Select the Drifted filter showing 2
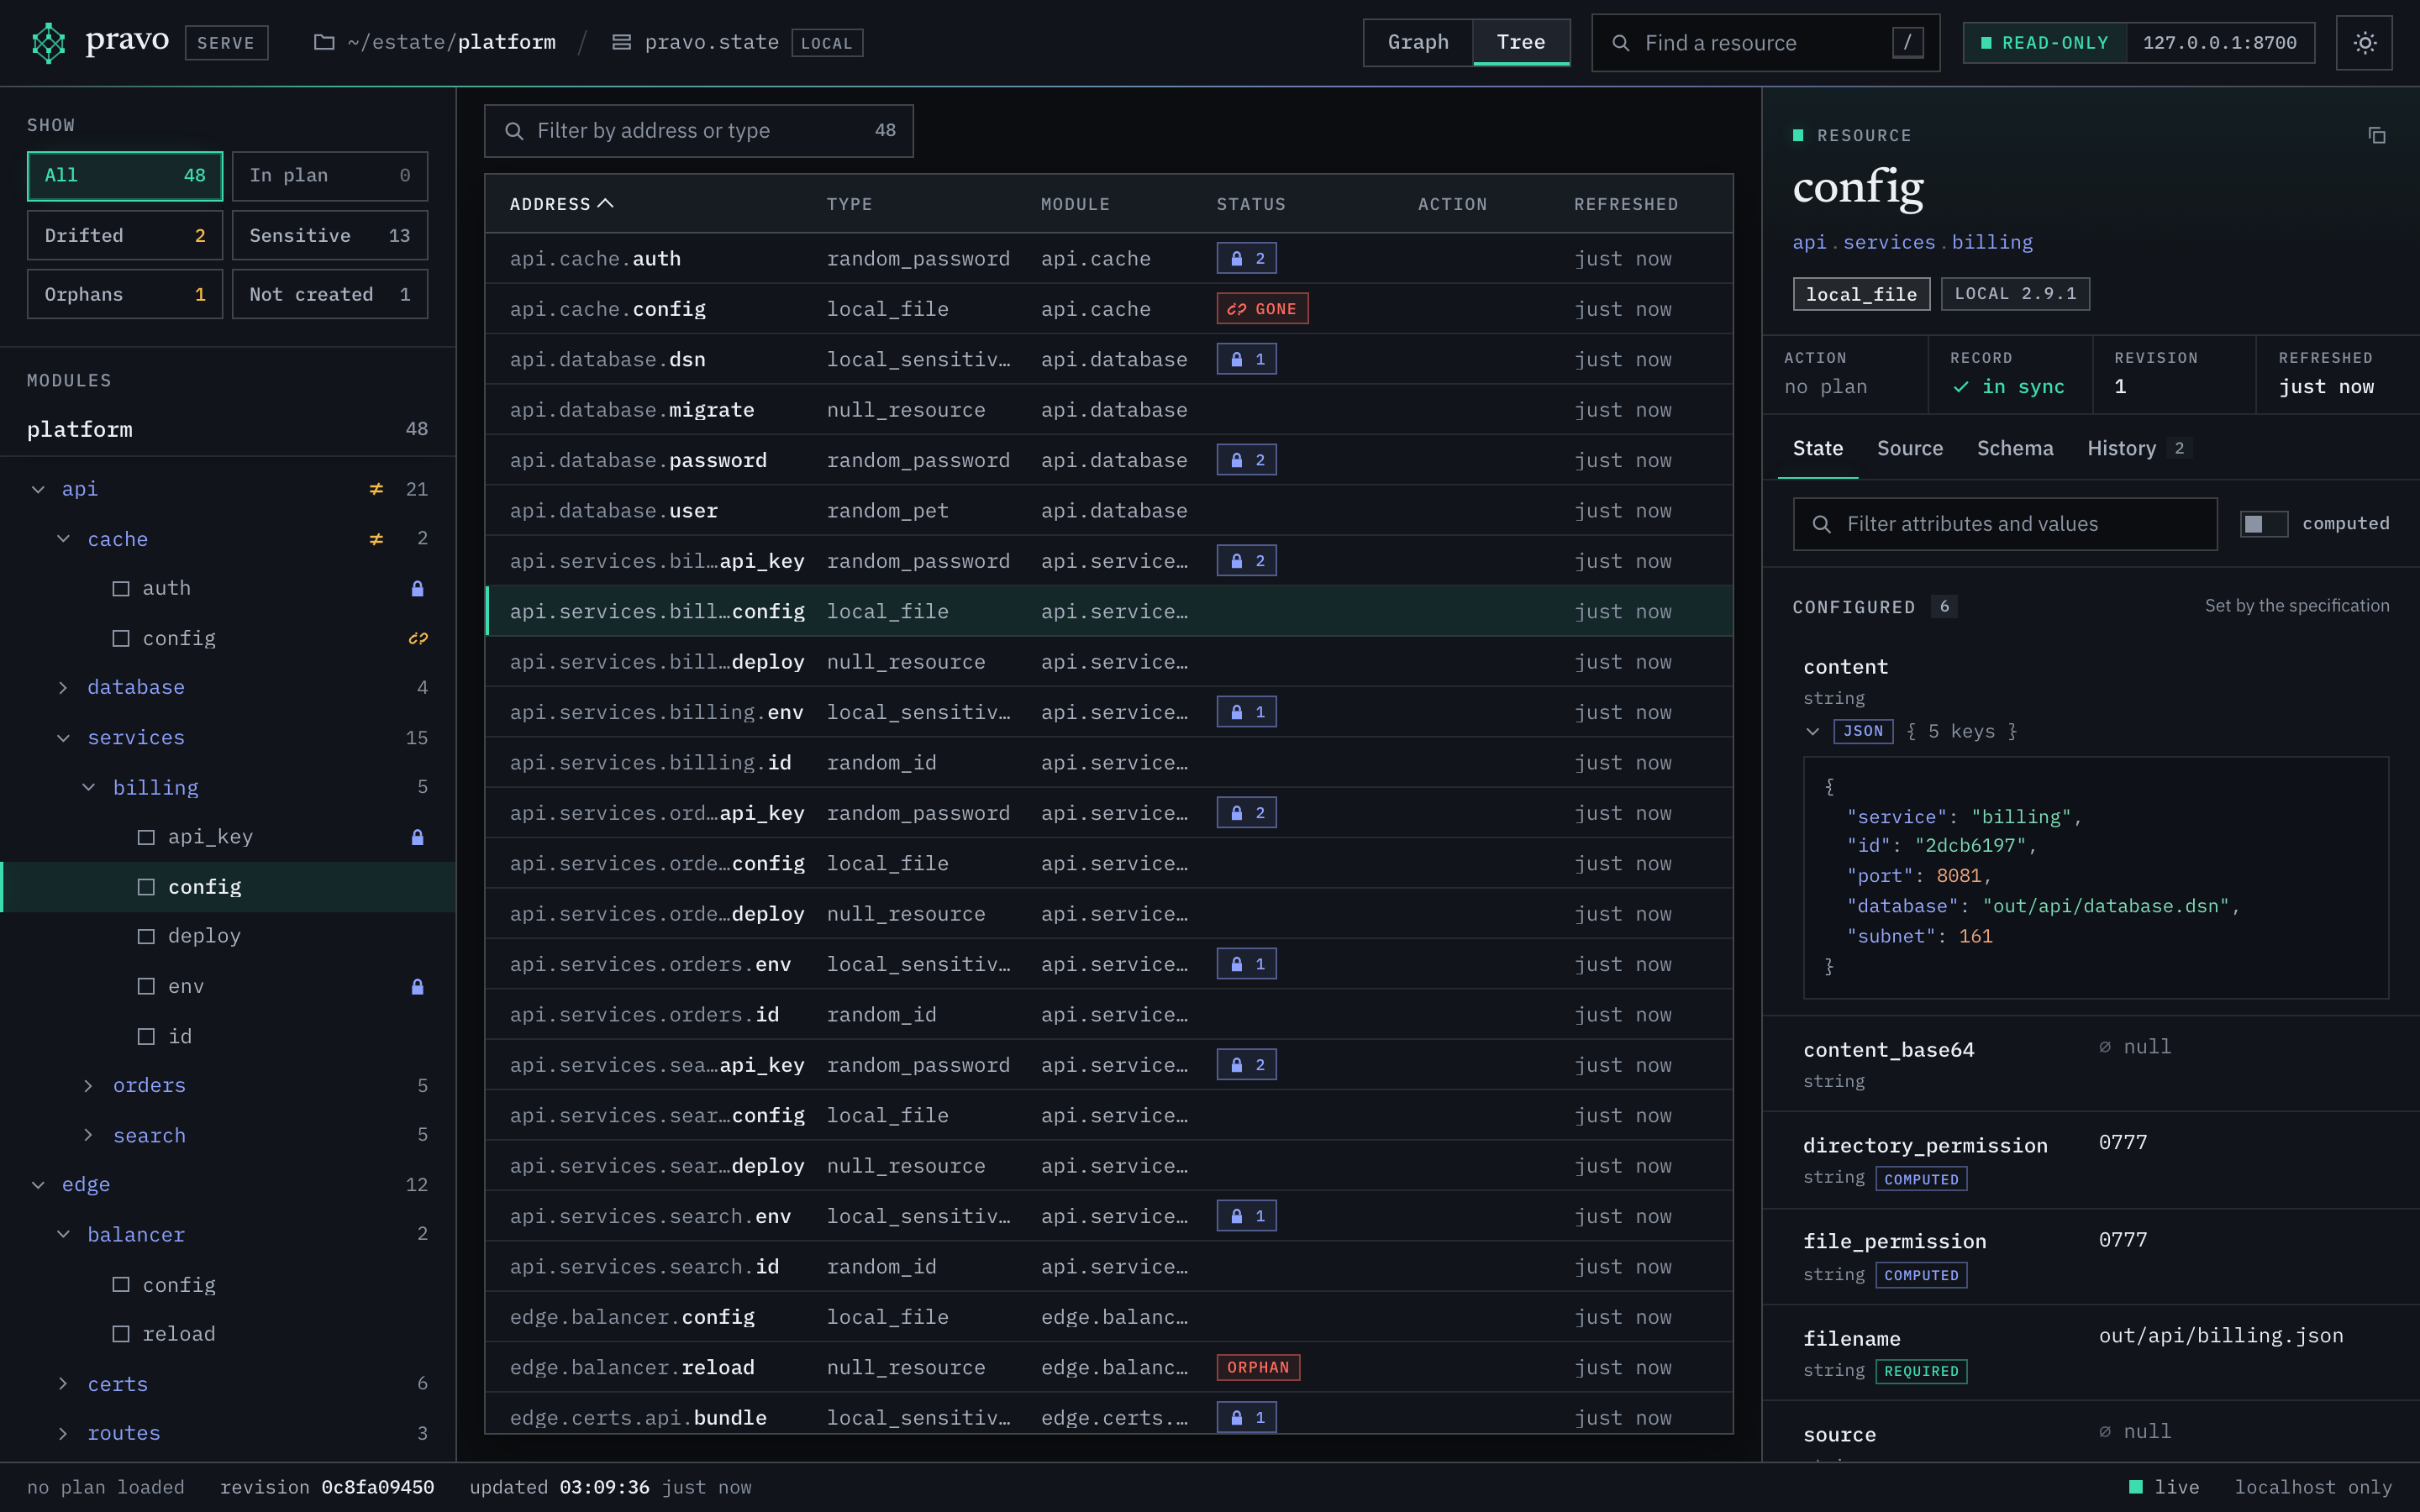Viewport: 2420px width, 1512px height. coord(125,235)
